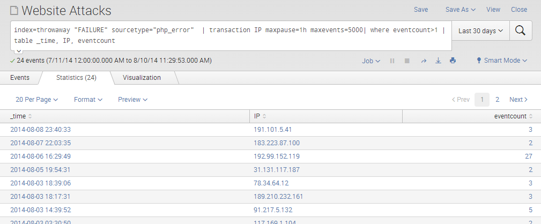Click inside the search query field

231,35
